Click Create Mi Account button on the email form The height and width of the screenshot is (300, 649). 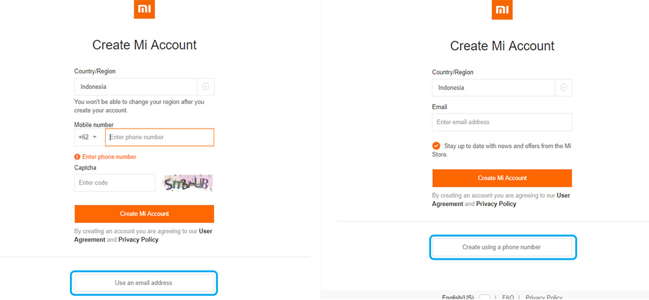click(x=502, y=178)
